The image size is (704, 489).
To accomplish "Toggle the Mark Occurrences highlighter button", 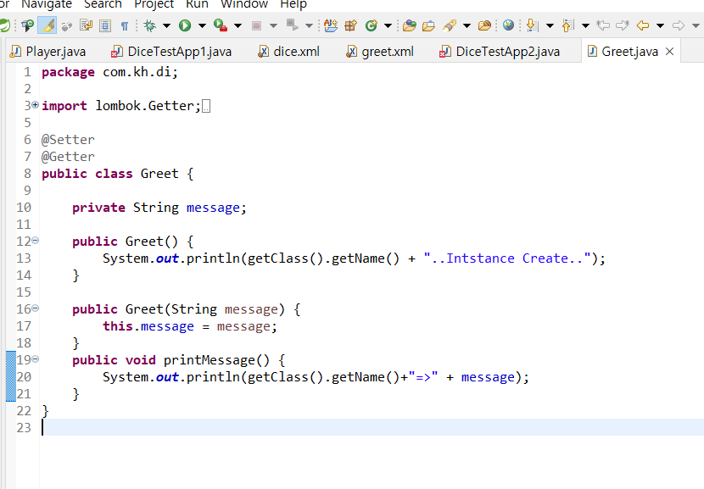I will point(47,25).
